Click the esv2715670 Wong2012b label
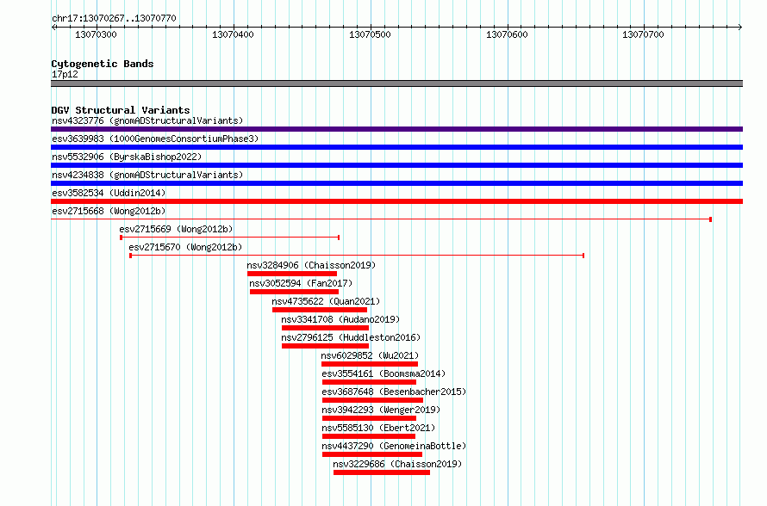The image size is (767, 506). pyautogui.click(x=185, y=247)
